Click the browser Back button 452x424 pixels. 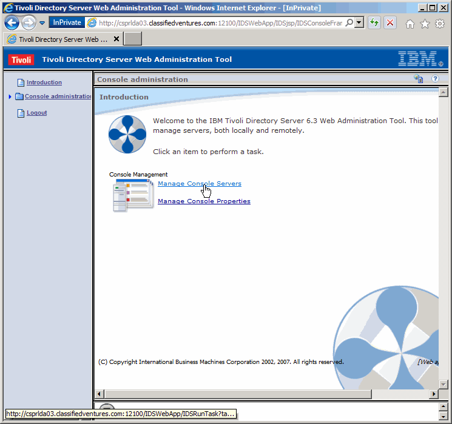12,23
